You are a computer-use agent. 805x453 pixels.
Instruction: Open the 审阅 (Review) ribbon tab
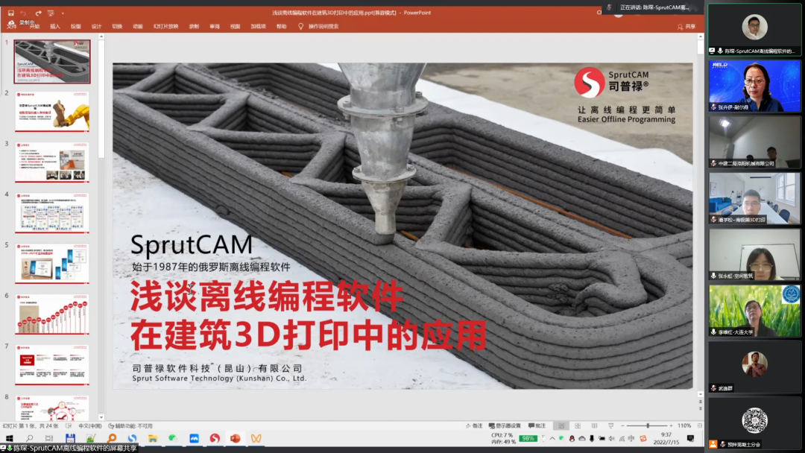coord(215,26)
